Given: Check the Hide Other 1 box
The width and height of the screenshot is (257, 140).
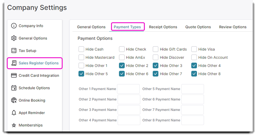Looking at the screenshot, I should coord(81,66).
